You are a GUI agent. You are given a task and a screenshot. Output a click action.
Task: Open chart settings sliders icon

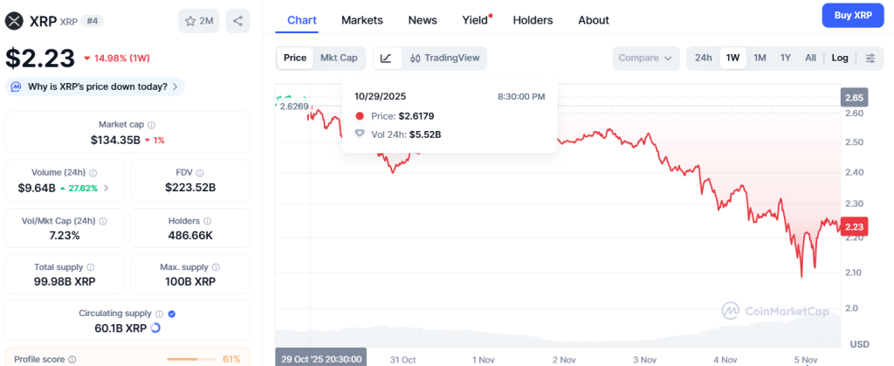[870, 58]
